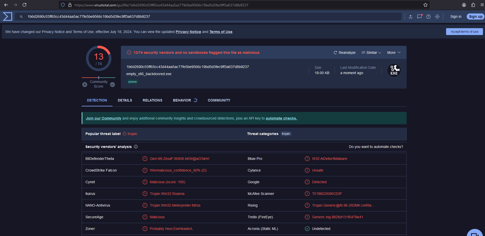Click the tracking protection shield icon
Viewport: 485px width, 236px height.
[x=63, y=5]
